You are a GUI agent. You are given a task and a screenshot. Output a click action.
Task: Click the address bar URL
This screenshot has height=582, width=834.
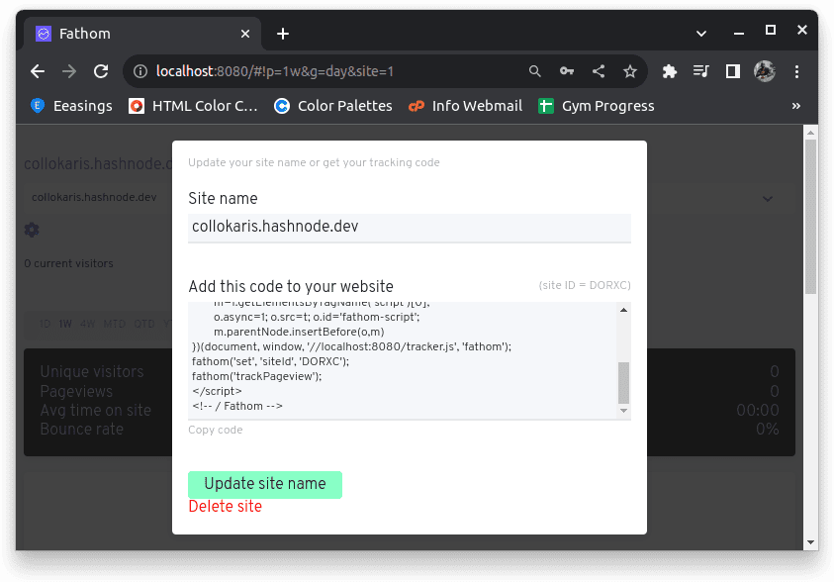pyautogui.click(x=274, y=71)
